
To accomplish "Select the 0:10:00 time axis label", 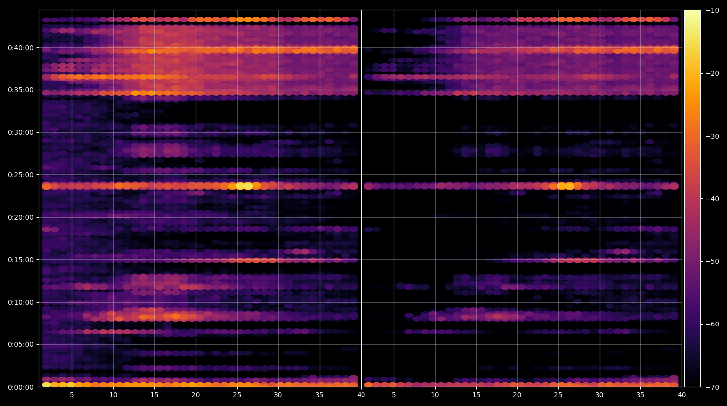I will point(21,302).
